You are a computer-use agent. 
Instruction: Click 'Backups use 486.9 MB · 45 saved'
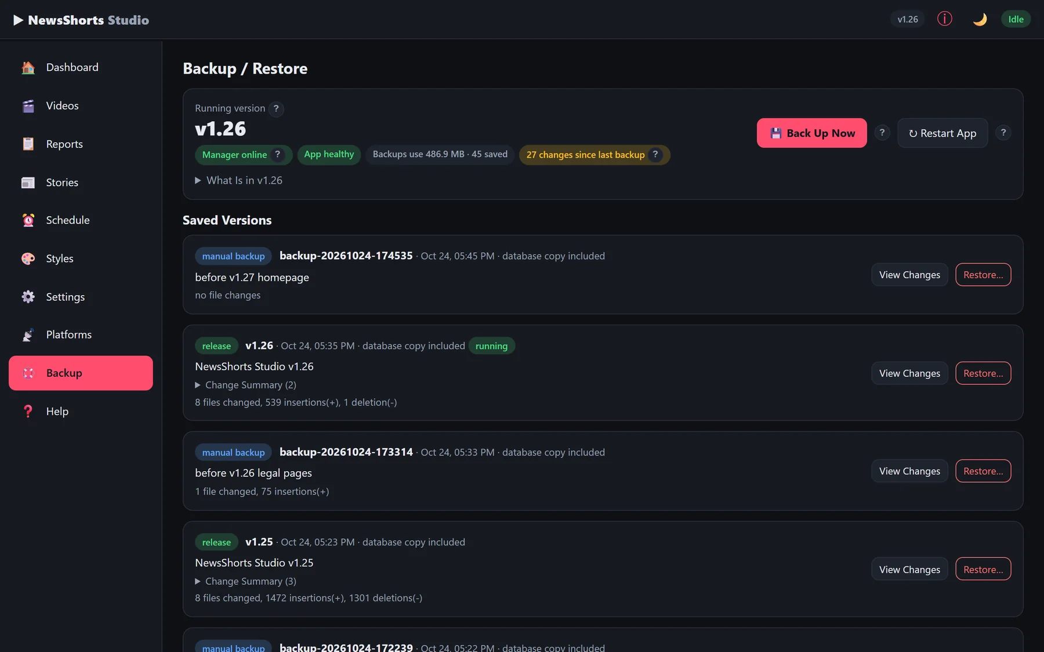[440, 154]
